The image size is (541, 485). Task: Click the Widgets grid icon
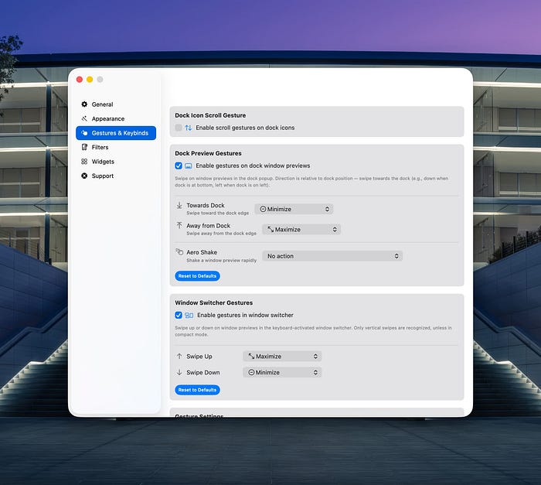point(84,162)
